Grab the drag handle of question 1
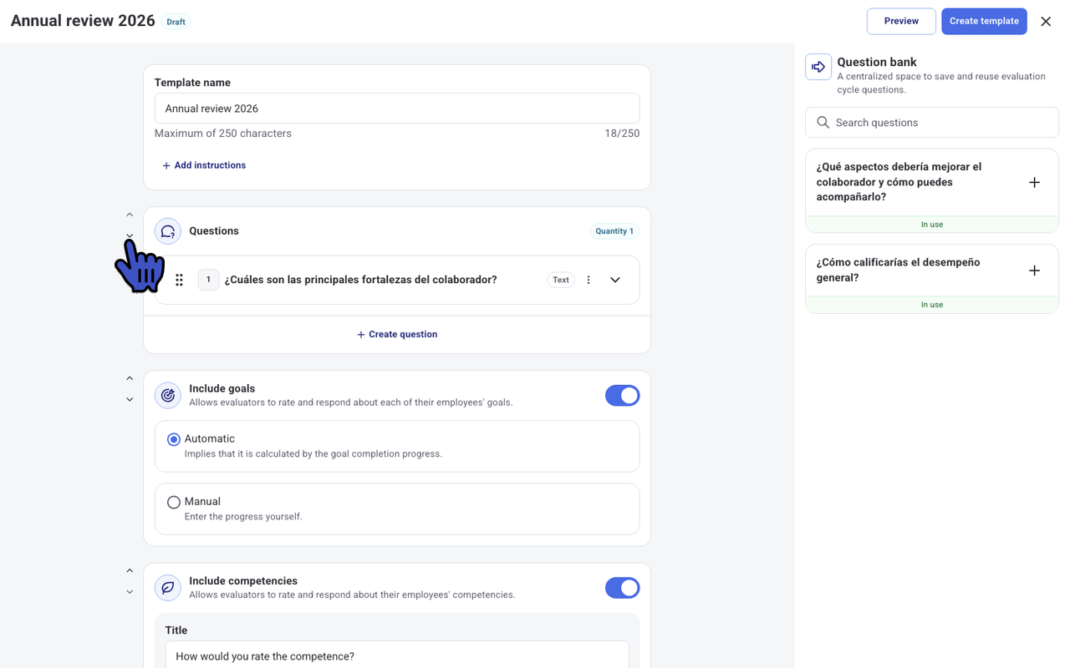The height and width of the screenshot is (668, 1070). click(x=179, y=280)
